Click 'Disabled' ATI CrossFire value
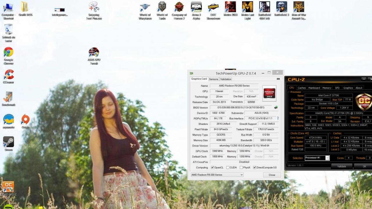Viewport: 372px width, 209px height. coord(244,162)
